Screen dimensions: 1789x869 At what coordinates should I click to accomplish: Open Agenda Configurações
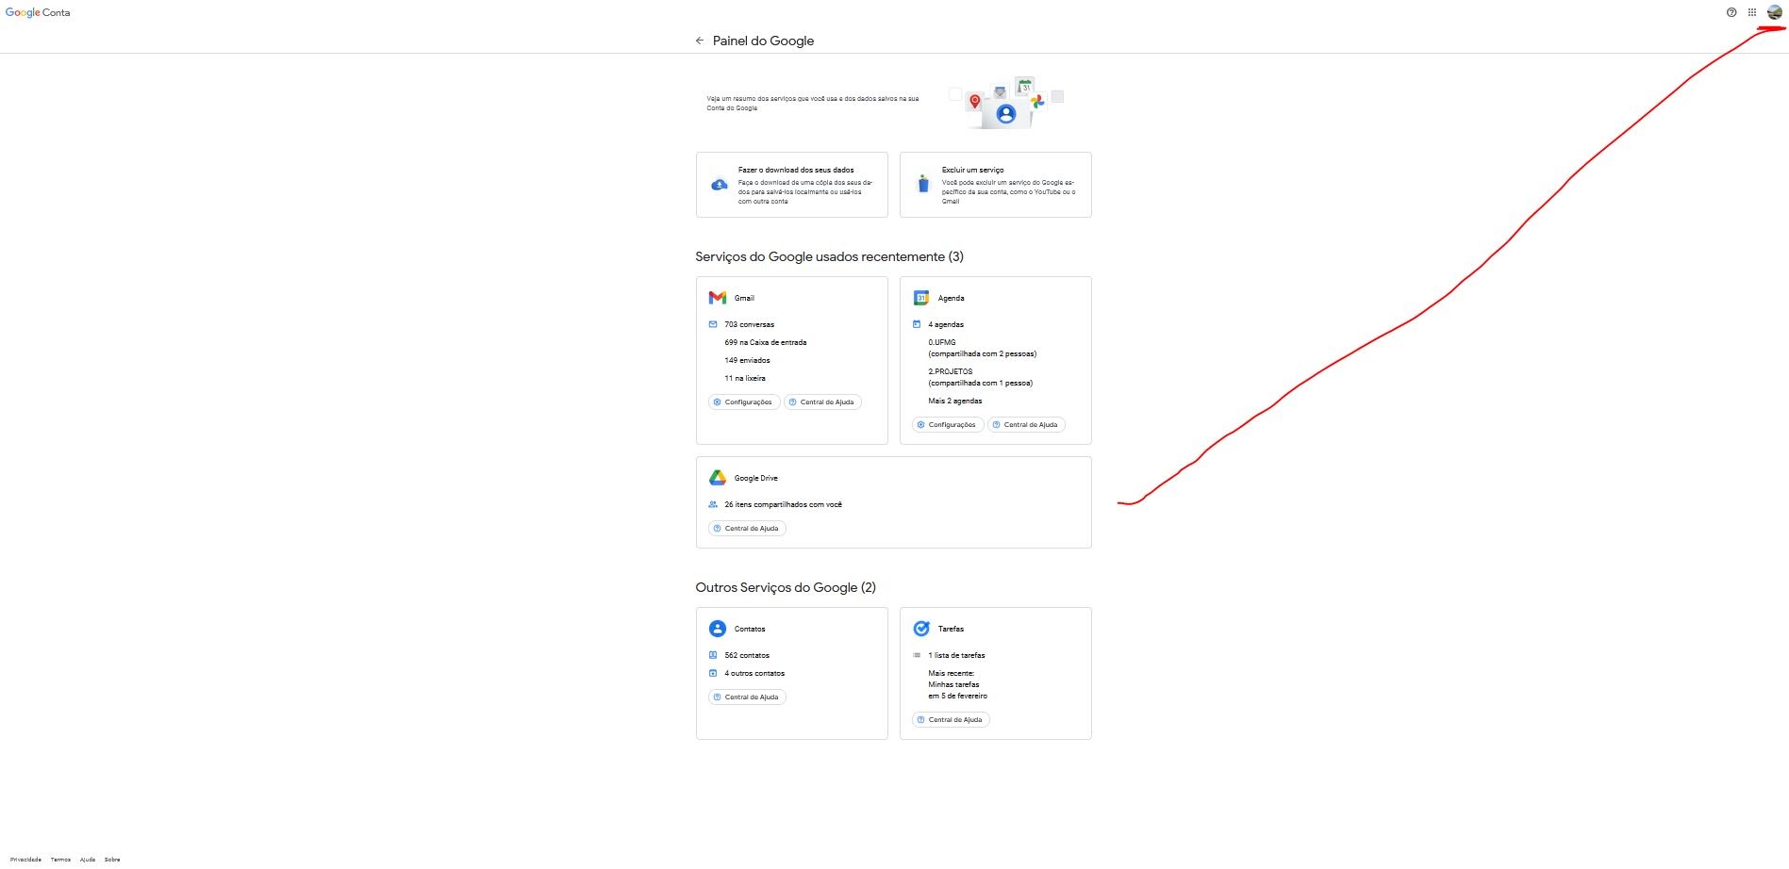tap(948, 425)
